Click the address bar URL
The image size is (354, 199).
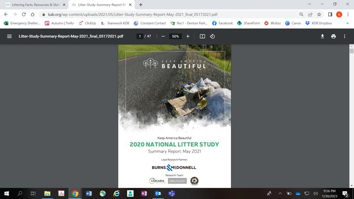[133, 14]
